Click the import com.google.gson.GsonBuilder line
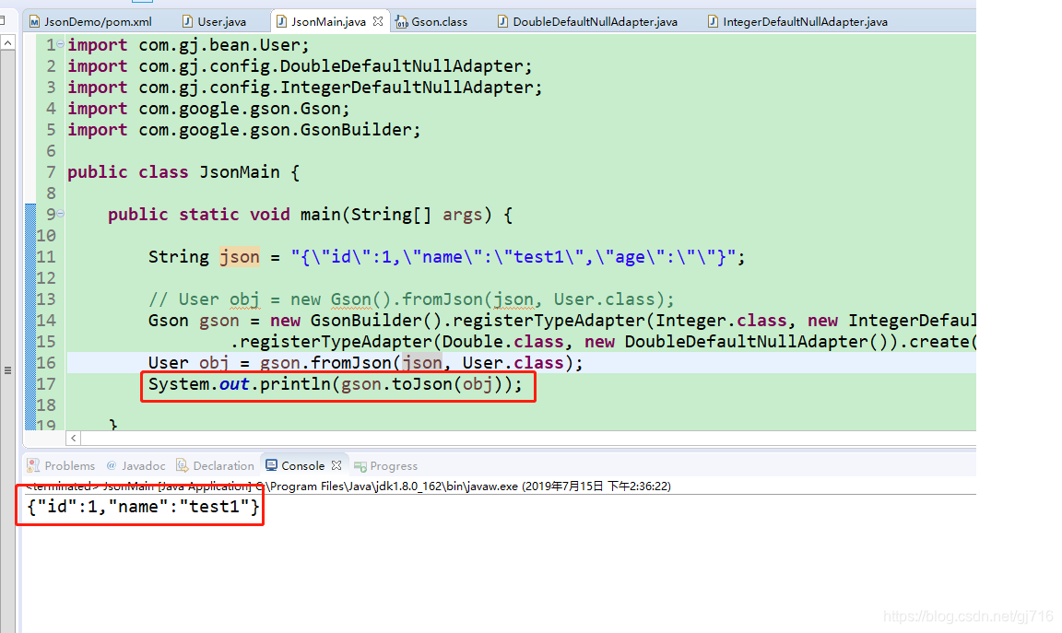Screen dimensions: 1062x633 [x=243, y=129]
